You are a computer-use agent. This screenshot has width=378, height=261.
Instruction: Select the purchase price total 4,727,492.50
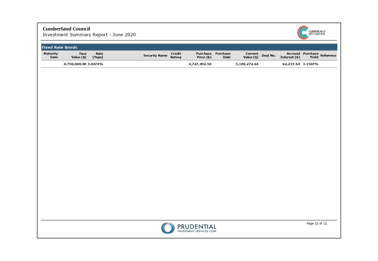200,64
